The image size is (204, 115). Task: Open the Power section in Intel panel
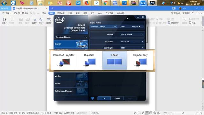71,84
